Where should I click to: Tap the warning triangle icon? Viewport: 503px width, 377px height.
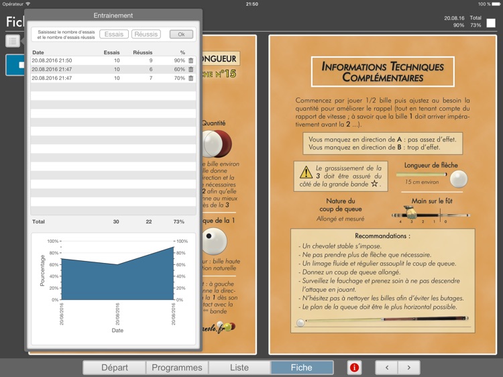pyautogui.click(x=306, y=172)
